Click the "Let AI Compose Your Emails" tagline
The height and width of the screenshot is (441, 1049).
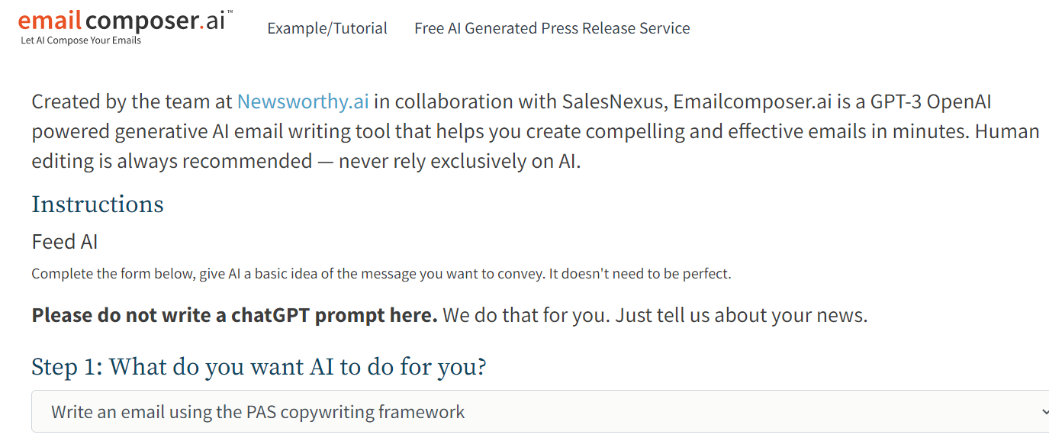81,40
